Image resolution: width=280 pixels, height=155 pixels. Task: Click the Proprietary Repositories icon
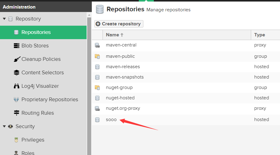pos(17,99)
